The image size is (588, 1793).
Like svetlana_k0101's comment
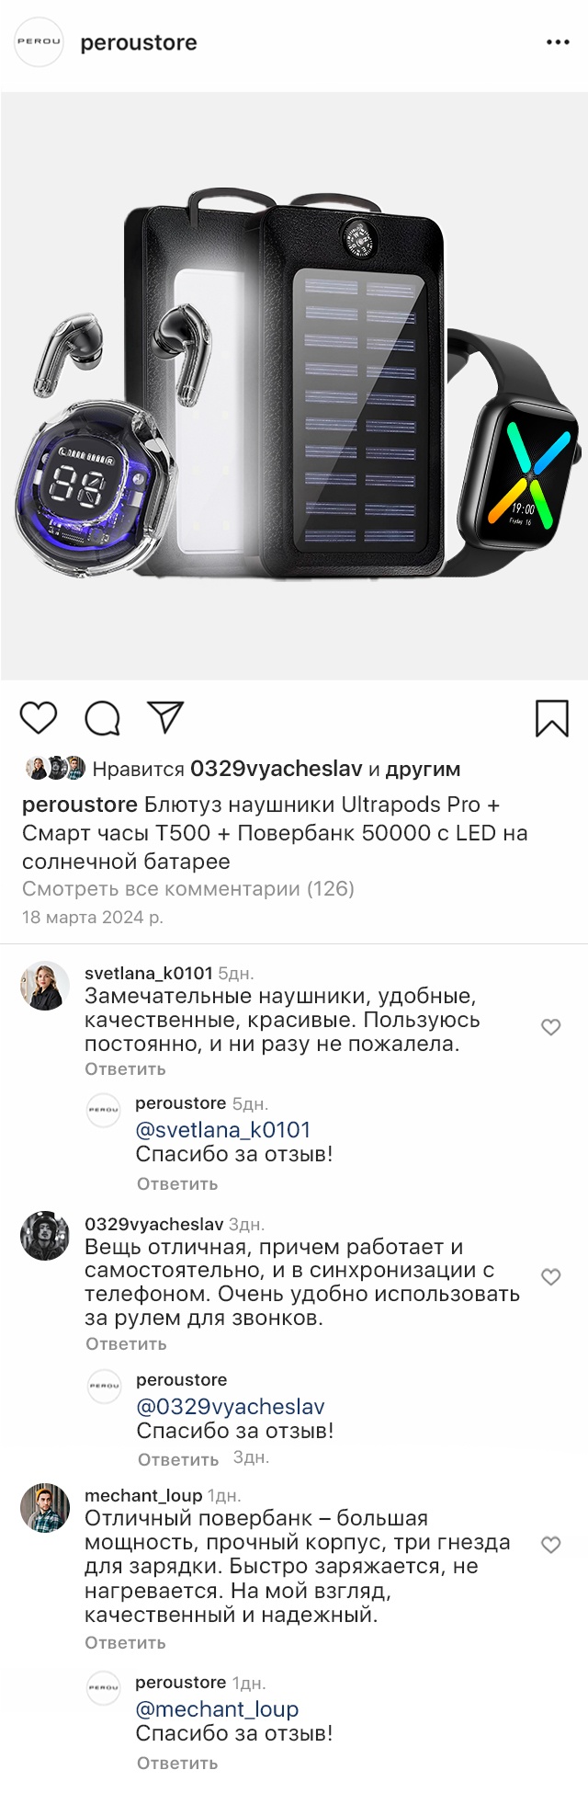(x=550, y=1027)
